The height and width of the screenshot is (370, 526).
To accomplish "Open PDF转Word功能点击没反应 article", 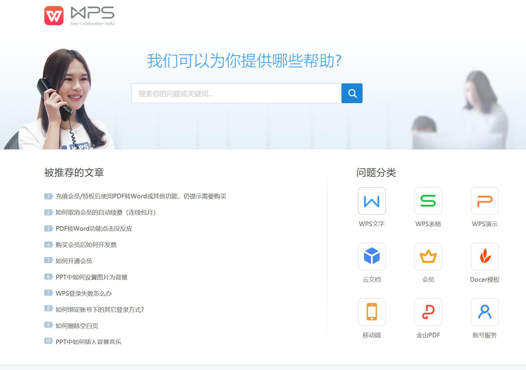I will pyautogui.click(x=93, y=229).
